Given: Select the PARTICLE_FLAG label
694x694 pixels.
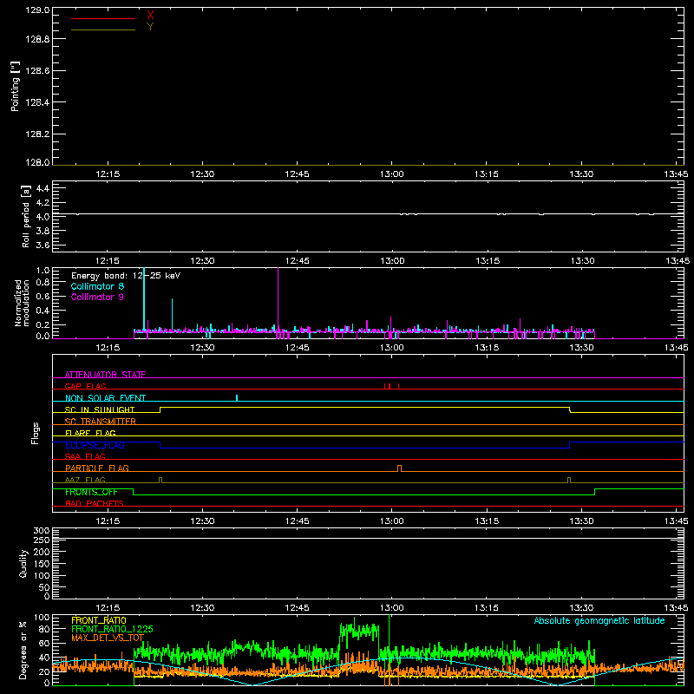Looking at the screenshot, I should pos(97,468).
